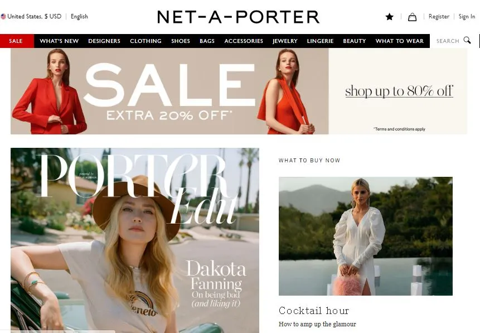Image resolution: width=480 pixels, height=333 pixels.
Task: Open the United States, $ USD selector
Action: point(34,17)
